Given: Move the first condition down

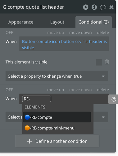Looking at the screenshot, I should pyautogui.click(x=80, y=33).
